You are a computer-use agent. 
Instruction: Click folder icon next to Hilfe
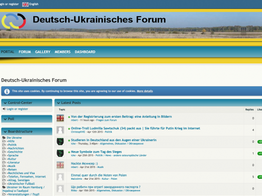[4, 141]
